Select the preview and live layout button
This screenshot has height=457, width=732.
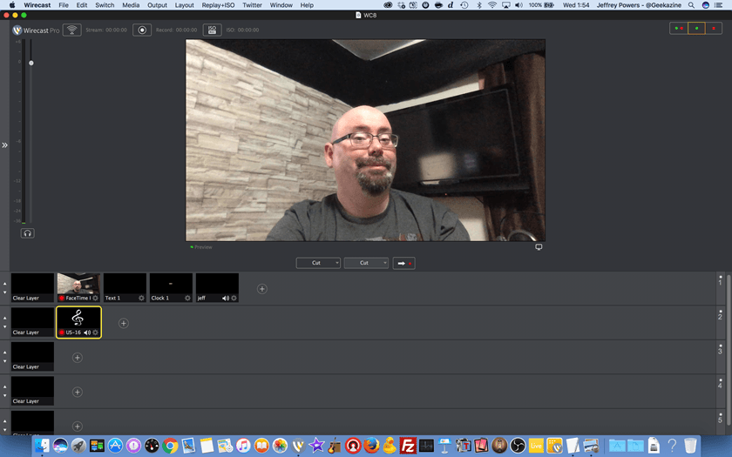pos(679,29)
